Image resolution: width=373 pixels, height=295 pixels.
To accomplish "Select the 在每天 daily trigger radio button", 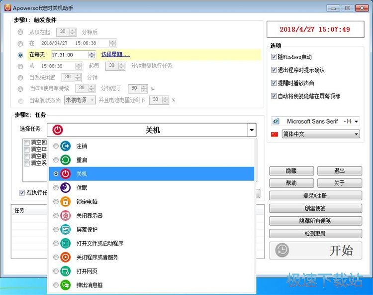I will tap(20, 55).
